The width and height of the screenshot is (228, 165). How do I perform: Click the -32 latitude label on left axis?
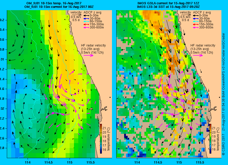point(3,109)
